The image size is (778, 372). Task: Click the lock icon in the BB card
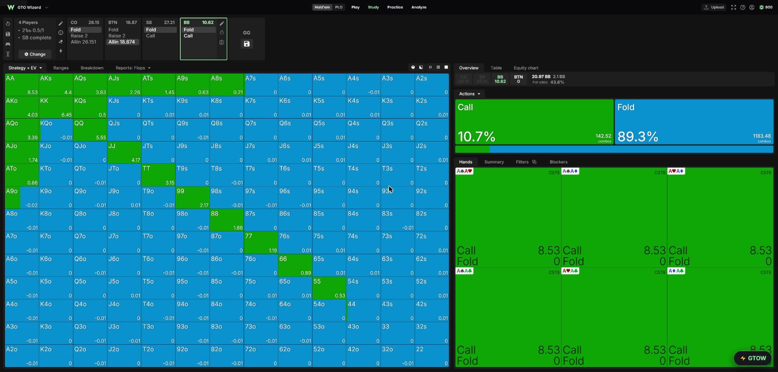click(222, 33)
